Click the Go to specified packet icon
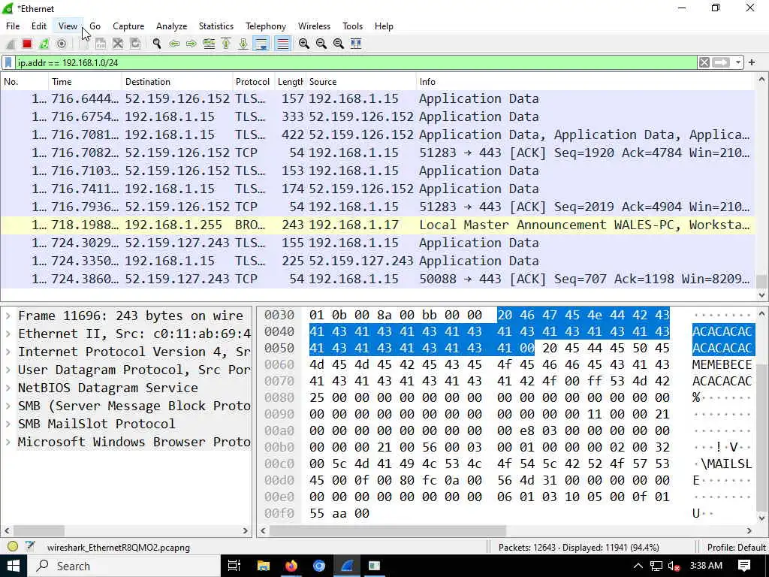The width and height of the screenshot is (769, 577). [209, 44]
